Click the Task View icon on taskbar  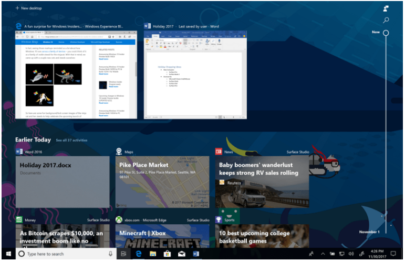pyautogui.click(x=124, y=254)
